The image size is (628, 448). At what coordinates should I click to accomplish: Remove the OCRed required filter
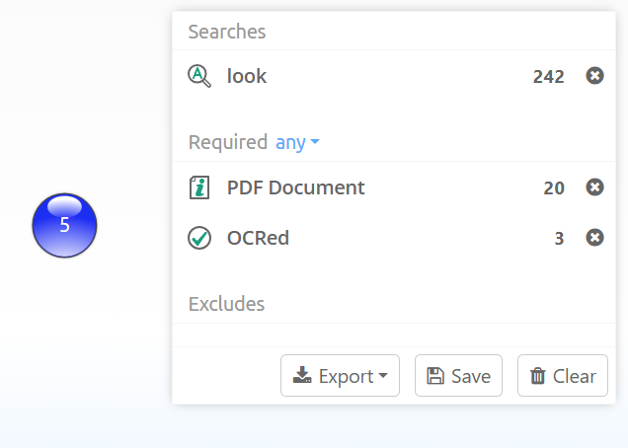(594, 238)
